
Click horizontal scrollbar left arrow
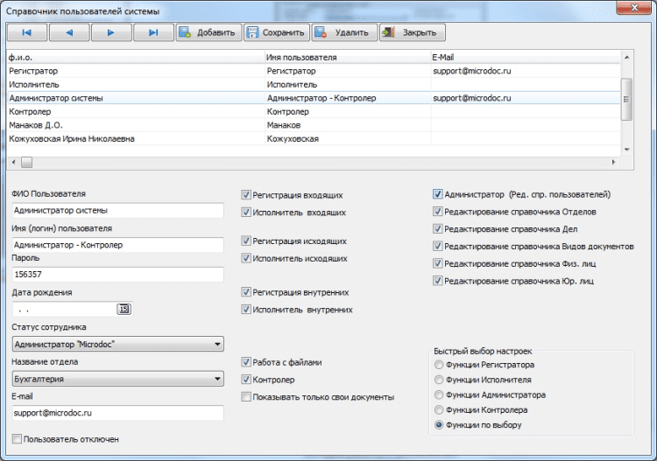pos(13,163)
